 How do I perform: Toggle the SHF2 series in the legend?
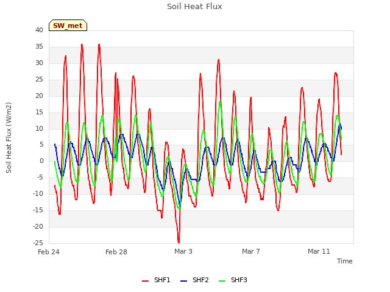[194, 280]
